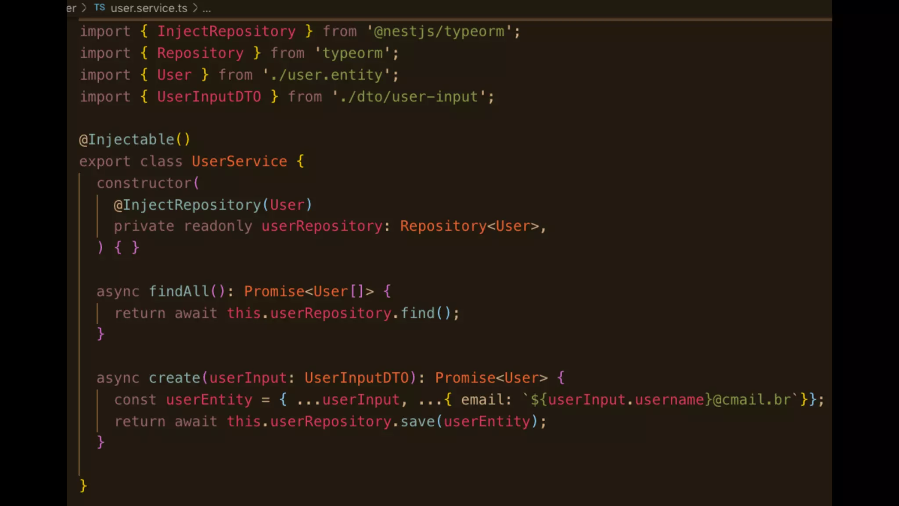Click the constructor keyword
The image size is (899, 506).
[x=144, y=183]
